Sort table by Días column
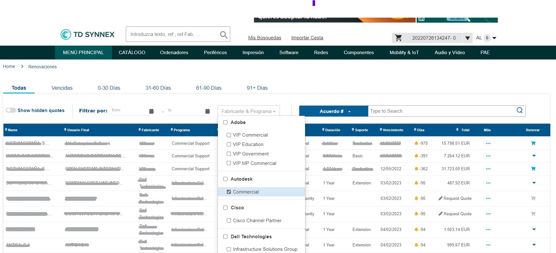 point(419,130)
